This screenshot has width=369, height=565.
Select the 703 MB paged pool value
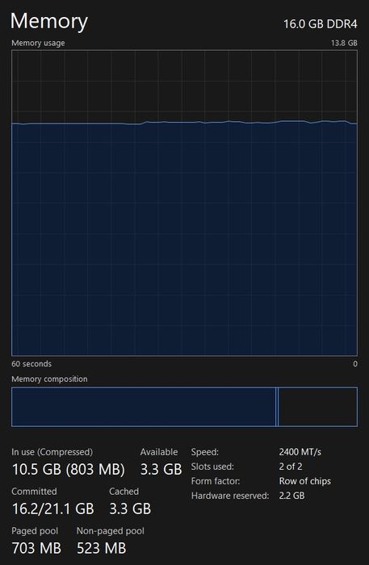[36, 548]
